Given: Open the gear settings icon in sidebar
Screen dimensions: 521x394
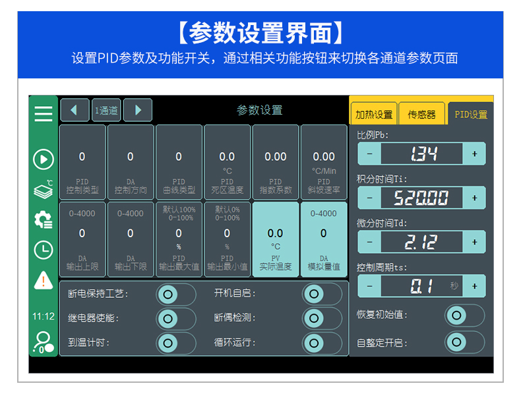Looking at the screenshot, I should coord(44,219).
